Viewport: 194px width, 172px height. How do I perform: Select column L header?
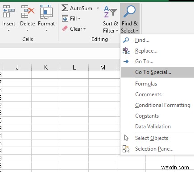point(74,67)
